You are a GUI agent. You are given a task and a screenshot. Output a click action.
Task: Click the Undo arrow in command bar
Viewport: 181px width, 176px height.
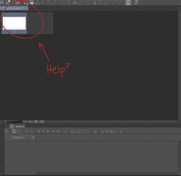49,2
